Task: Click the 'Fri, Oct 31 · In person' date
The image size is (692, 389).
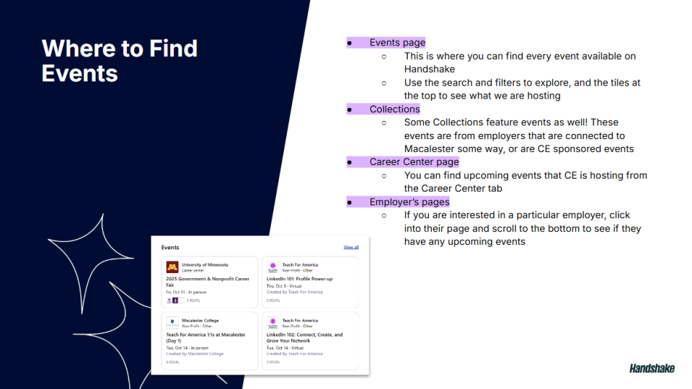Action: click(x=186, y=292)
